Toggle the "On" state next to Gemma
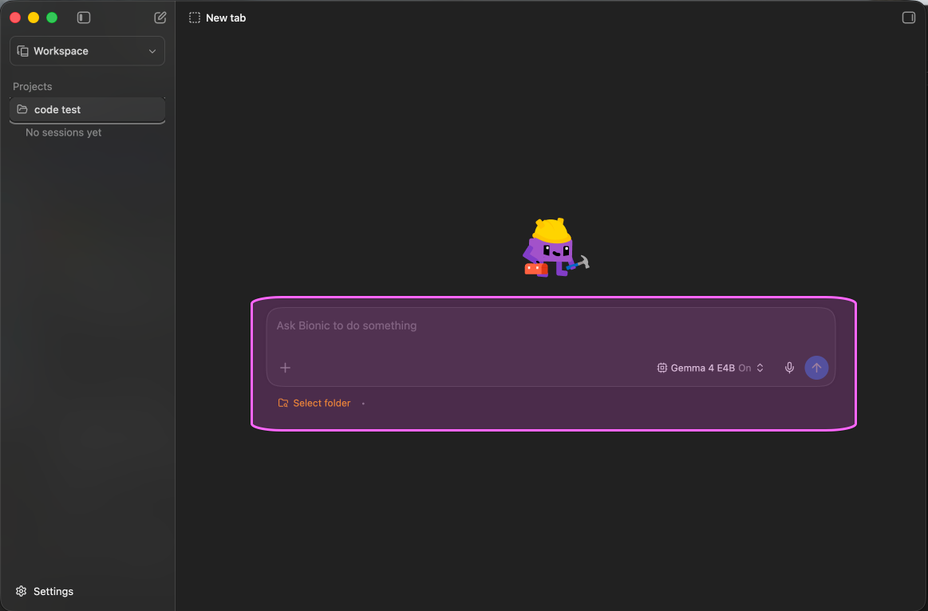This screenshot has height=611, width=928. point(744,368)
